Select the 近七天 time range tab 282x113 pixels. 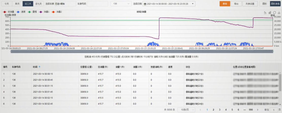(38, 4)
